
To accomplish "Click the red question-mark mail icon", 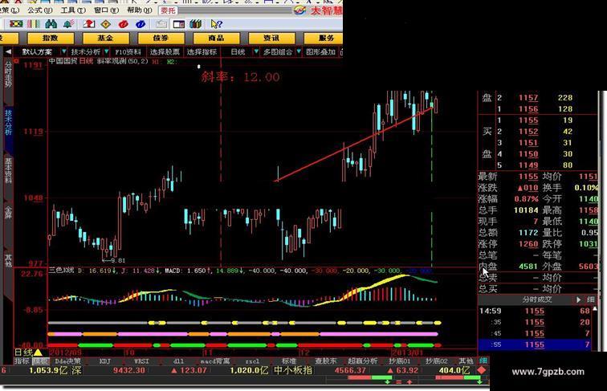I will tap(89, 24).
